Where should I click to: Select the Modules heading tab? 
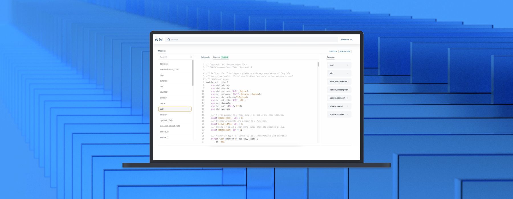[x=162, y=51]
